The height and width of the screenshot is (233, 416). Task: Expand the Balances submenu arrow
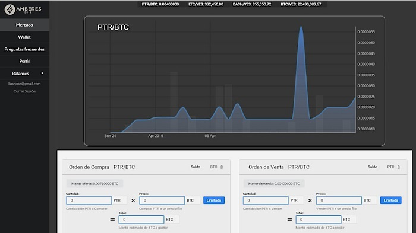[x=42, y=73]
